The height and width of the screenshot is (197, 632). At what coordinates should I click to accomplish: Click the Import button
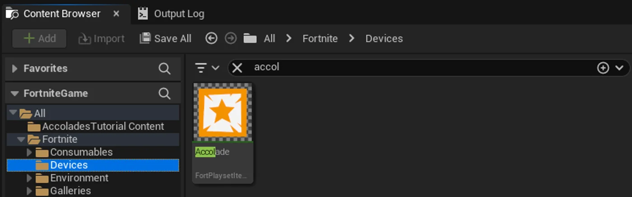click(102, 39)
